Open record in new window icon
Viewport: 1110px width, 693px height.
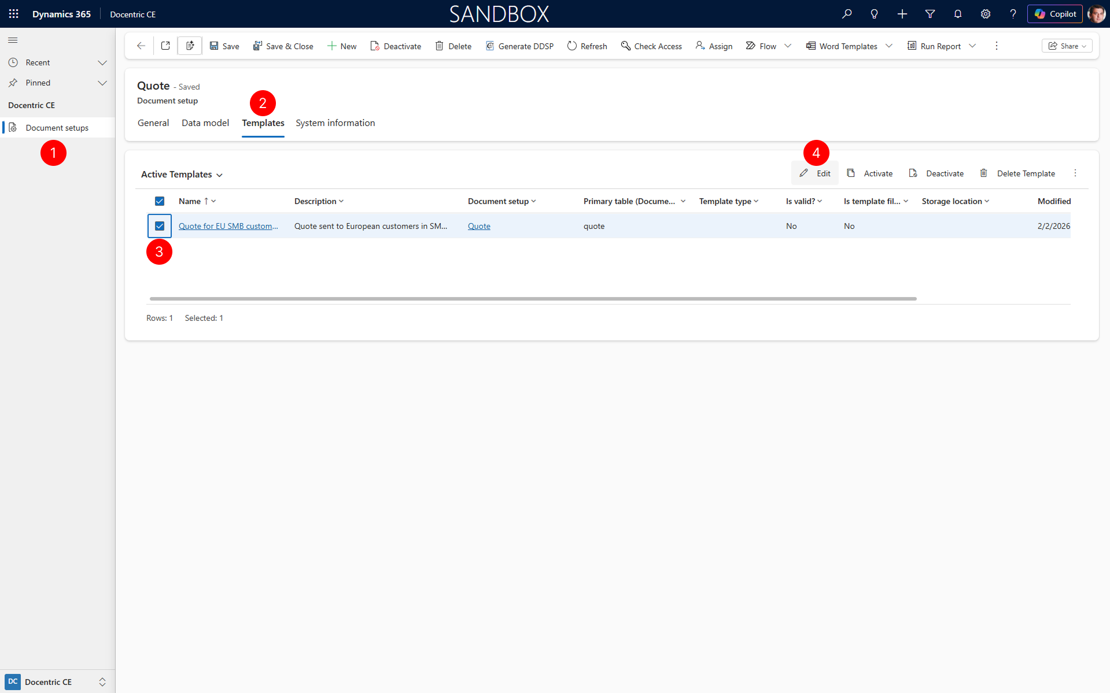[x=165, y=46]
